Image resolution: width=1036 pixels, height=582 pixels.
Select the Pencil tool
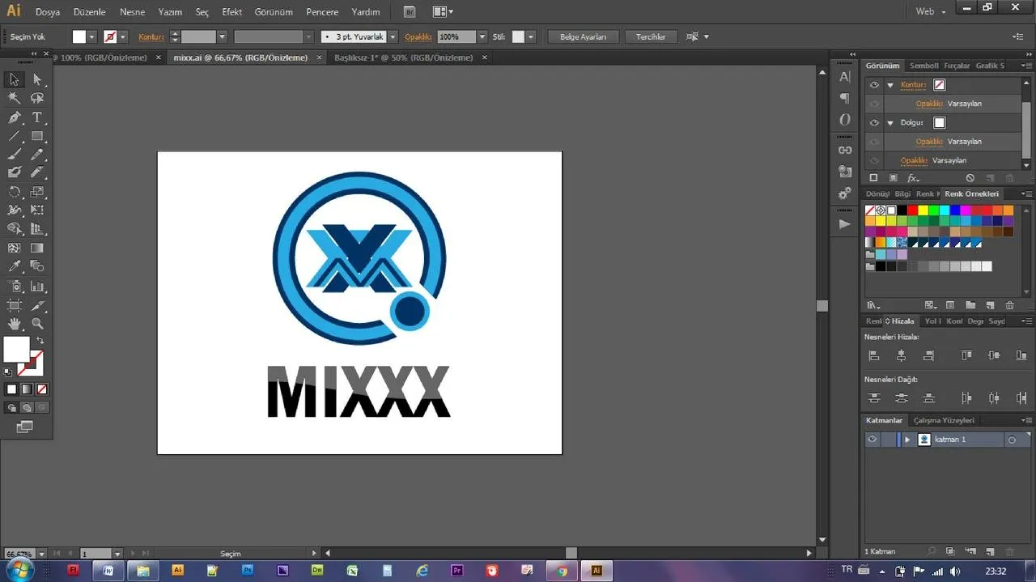click(37, 154)
